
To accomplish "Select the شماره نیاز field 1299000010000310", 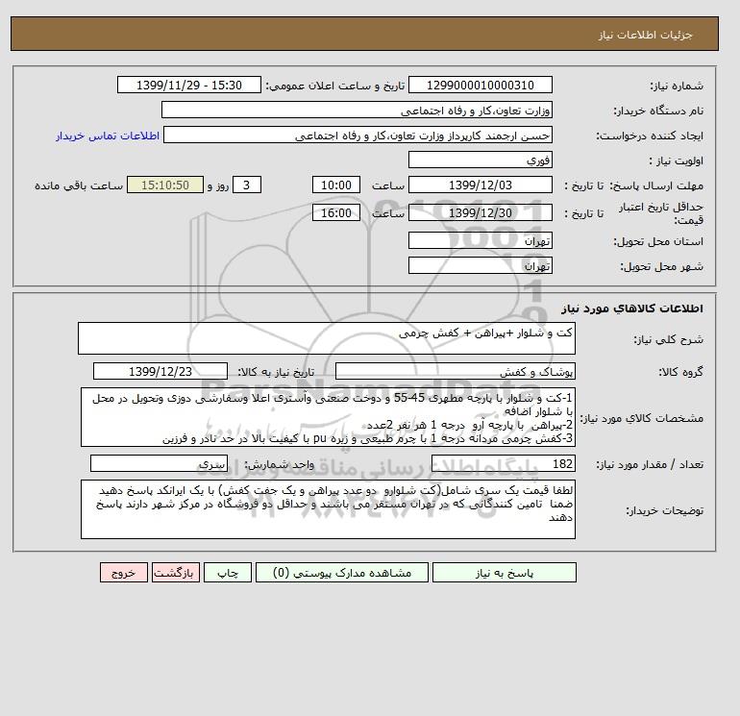I will (480, 85).
